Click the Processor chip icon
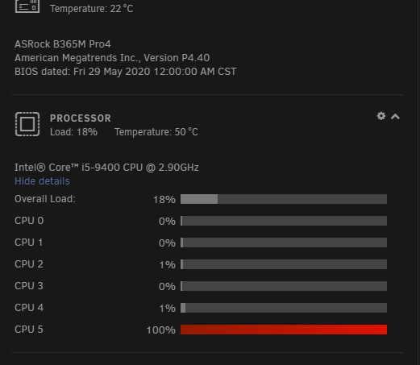 tap(27, 124)
